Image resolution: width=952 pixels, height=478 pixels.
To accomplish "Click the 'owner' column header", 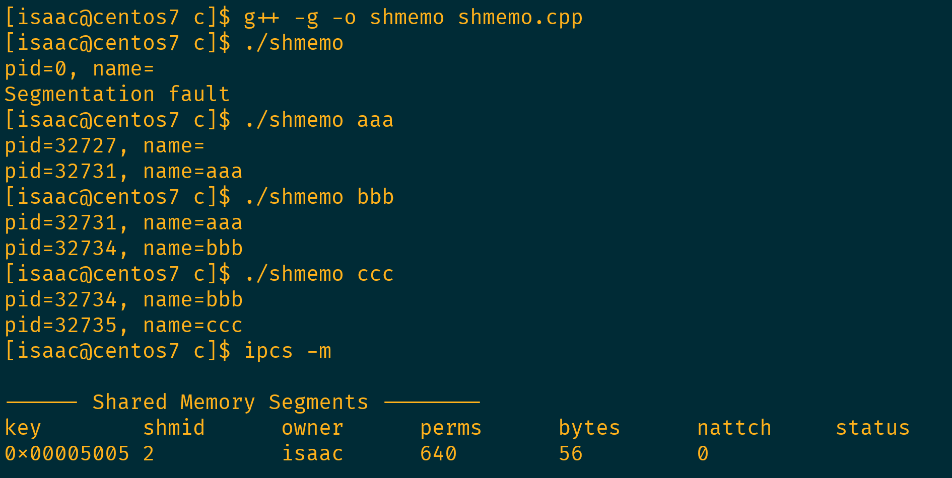I will (x=312, y=428).
